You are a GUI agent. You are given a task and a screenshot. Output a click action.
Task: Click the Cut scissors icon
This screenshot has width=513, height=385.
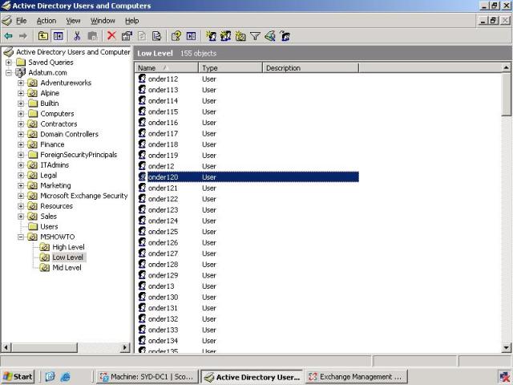click(77, 36)
